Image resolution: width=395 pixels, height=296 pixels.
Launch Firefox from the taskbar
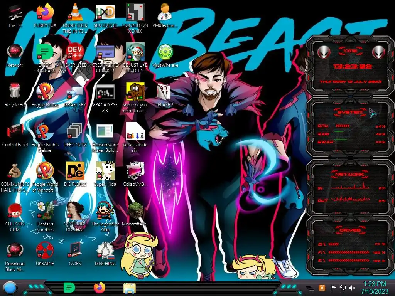(x=99, y=288)
